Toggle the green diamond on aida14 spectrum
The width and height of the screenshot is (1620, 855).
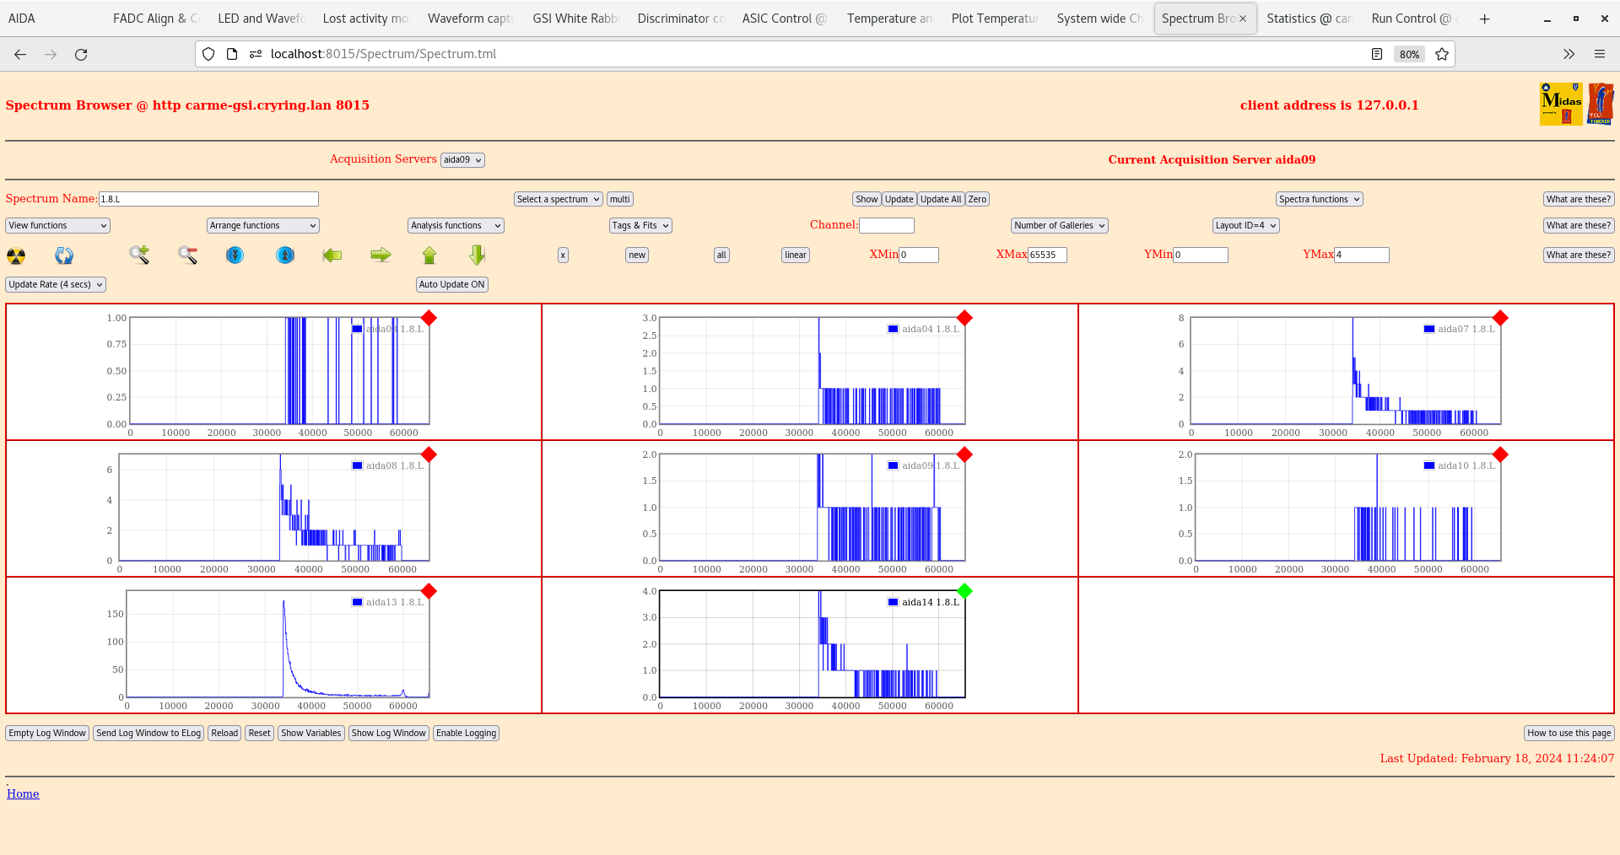point(964,591)
